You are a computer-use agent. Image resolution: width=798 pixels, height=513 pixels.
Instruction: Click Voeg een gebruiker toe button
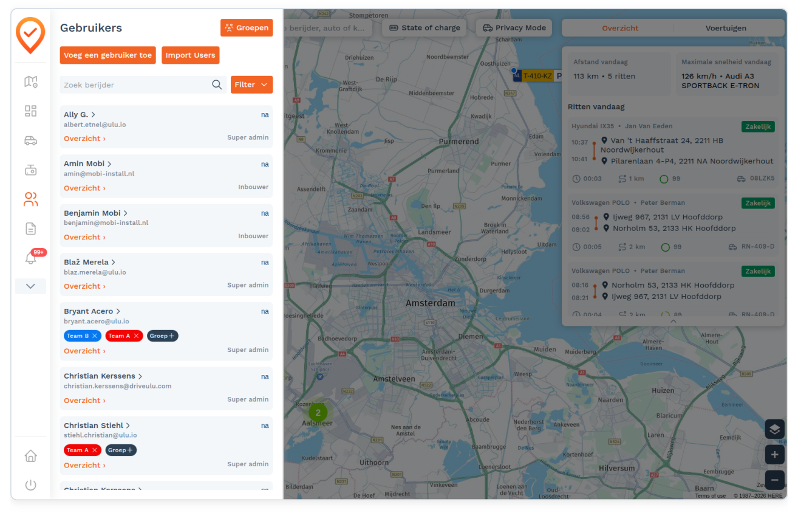coord(107,55)
